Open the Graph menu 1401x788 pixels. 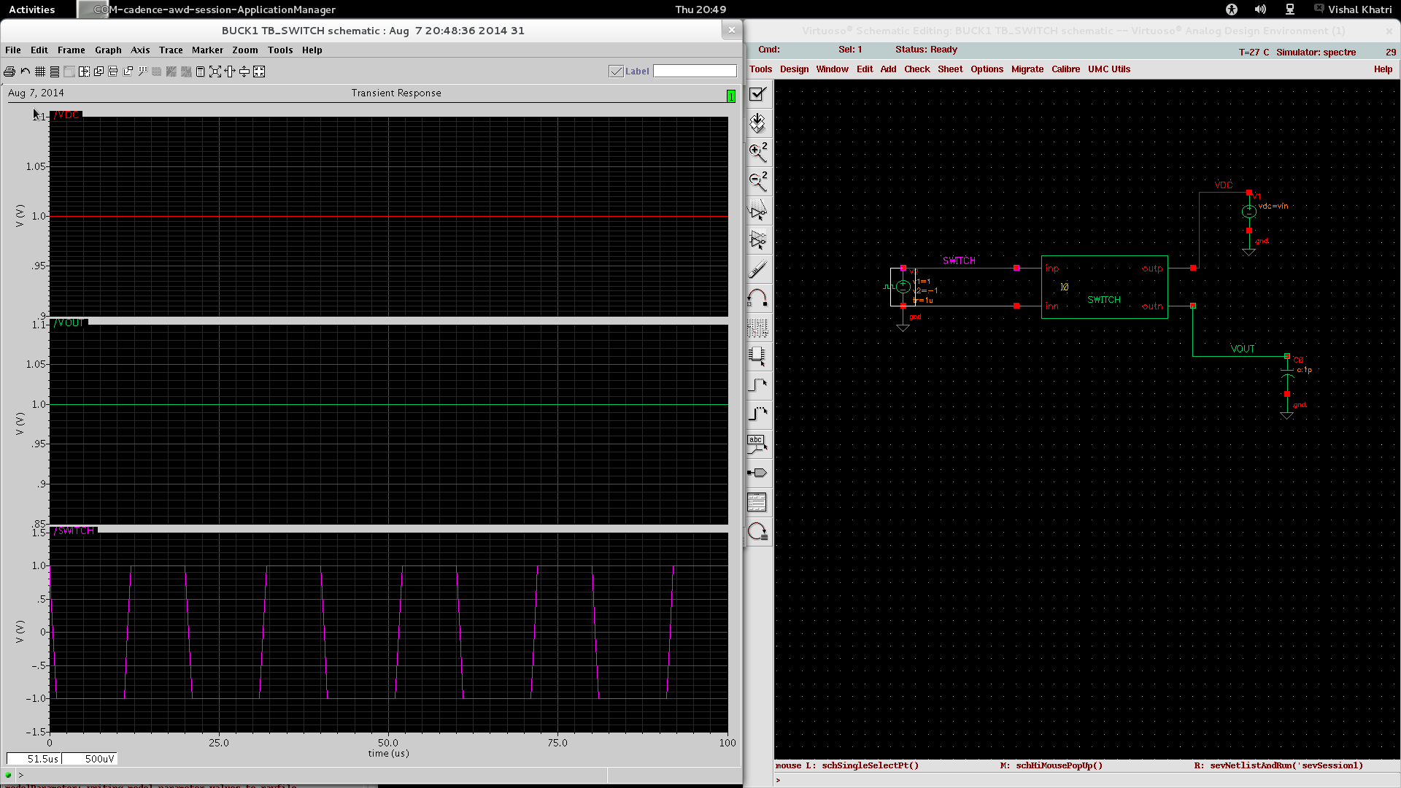click(108, 50)
